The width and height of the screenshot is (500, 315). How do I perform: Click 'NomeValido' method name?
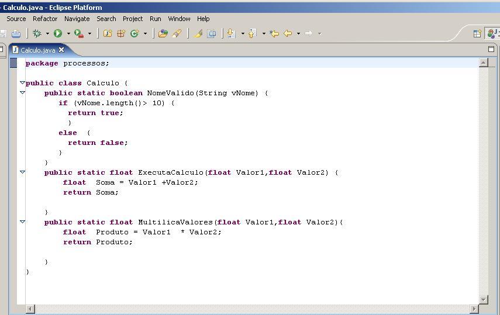pyautogui.click(x=170, y=93)
